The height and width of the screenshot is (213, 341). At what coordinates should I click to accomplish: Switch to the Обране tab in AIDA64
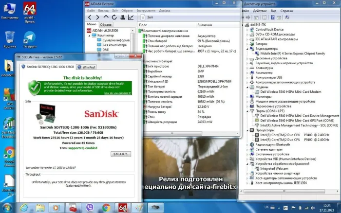point(106,25)
